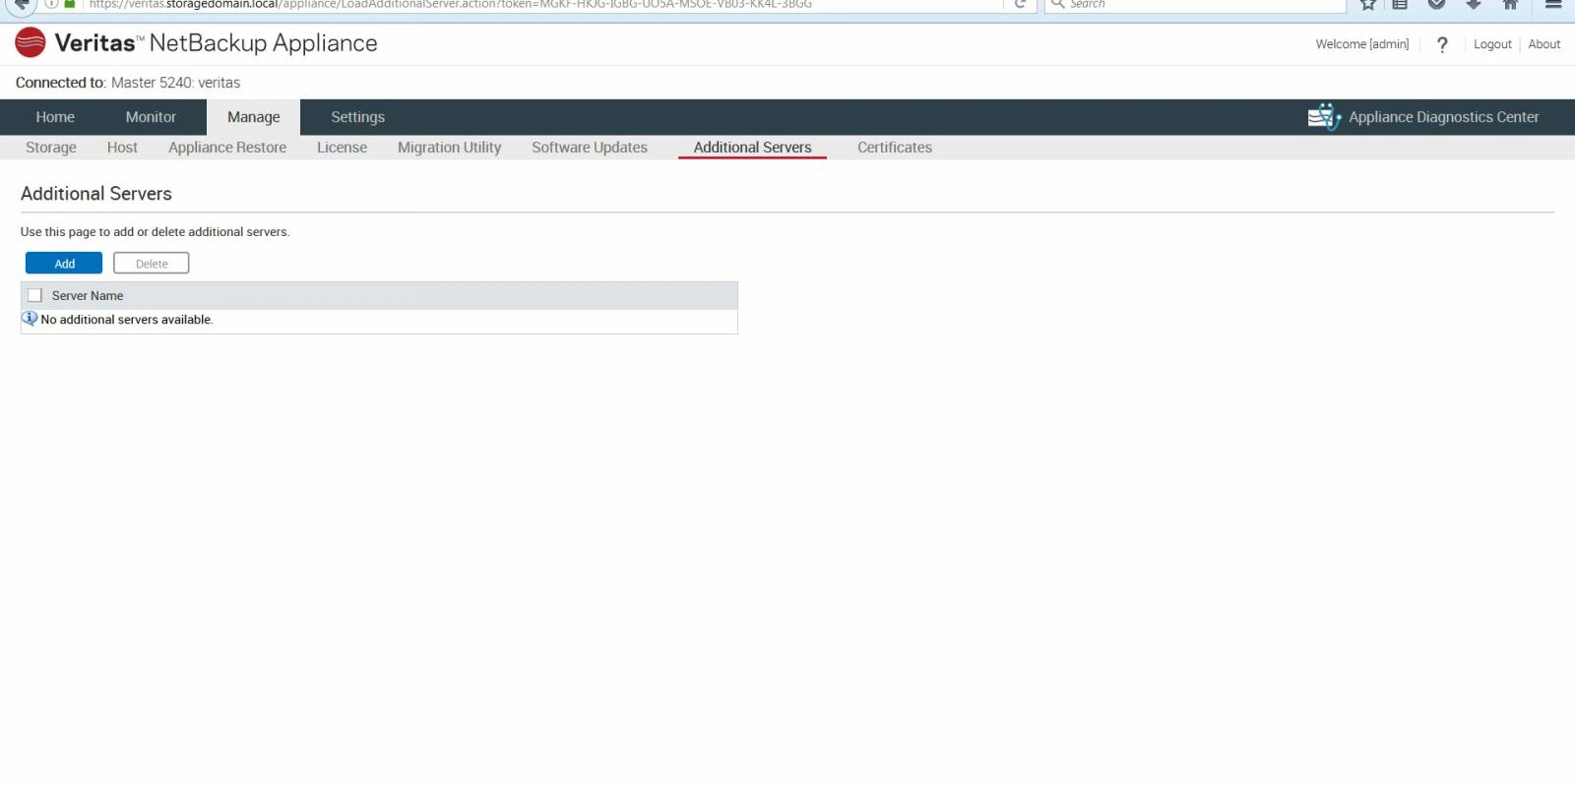1575x787 pixels.
Task: Open the Host submenu
Action: (x=122, y=148)
